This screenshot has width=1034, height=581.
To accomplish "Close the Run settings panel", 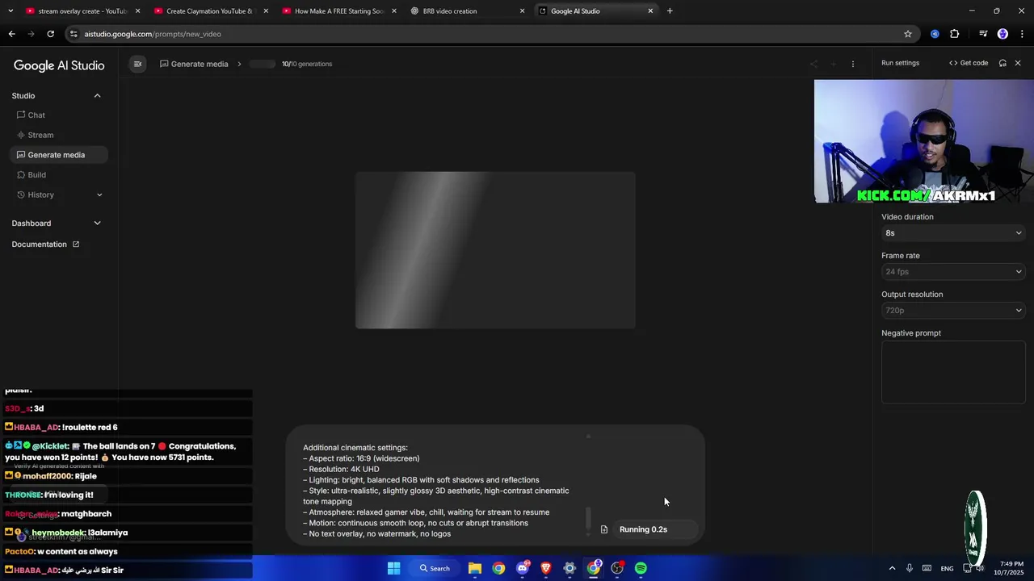I will [1018, 63].
